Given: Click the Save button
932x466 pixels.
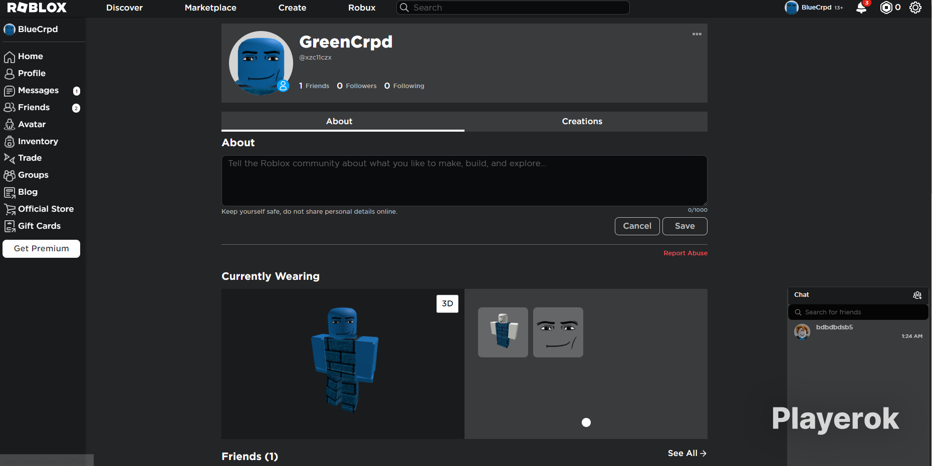Looking at the screenshot, I should click(685, 226).
